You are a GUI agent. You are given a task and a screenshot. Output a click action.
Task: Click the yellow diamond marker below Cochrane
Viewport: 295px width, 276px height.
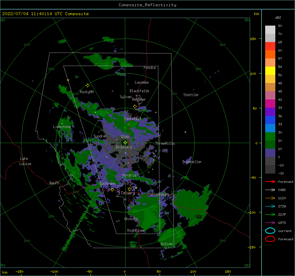click(x=112, y=190)
